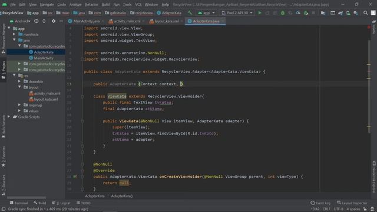Click the override gutter icon beside onCreateViewHolder

pos(75,177)
